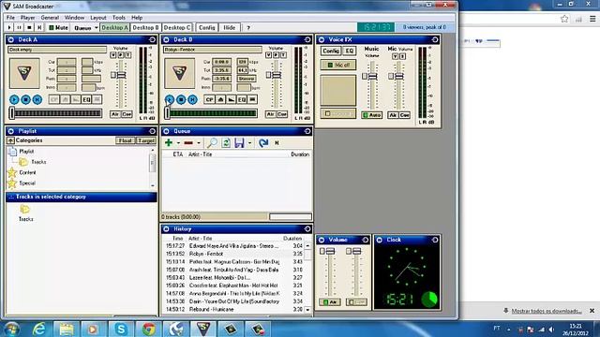
Task: Open the Layout menu
Action: 98,18
